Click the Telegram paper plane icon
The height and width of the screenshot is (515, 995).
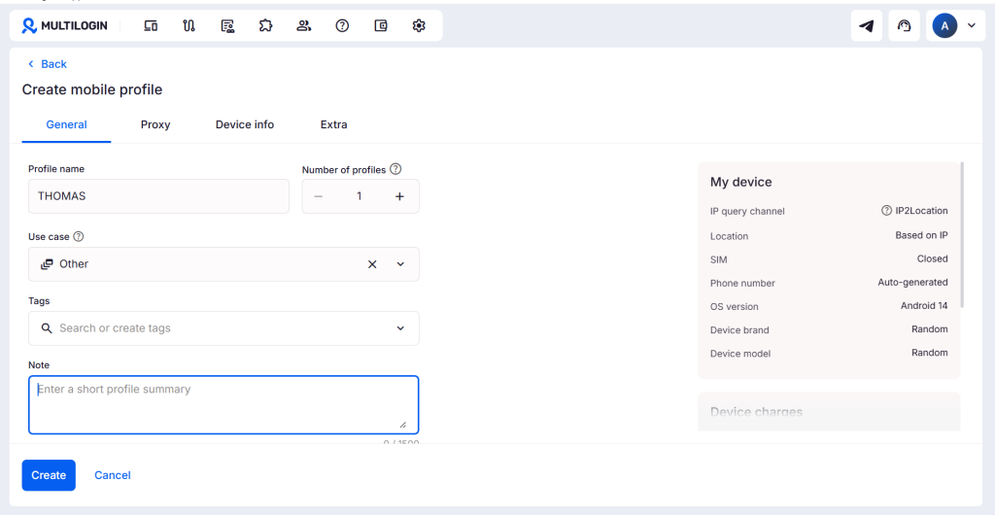[866, 26]
